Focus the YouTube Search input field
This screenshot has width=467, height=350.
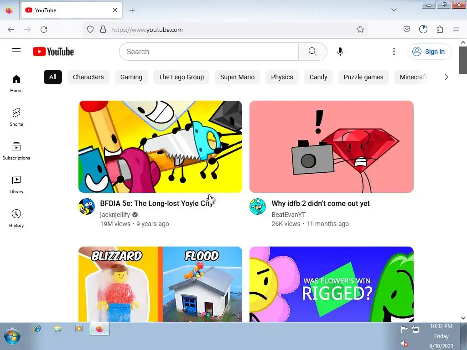(209, 51)
